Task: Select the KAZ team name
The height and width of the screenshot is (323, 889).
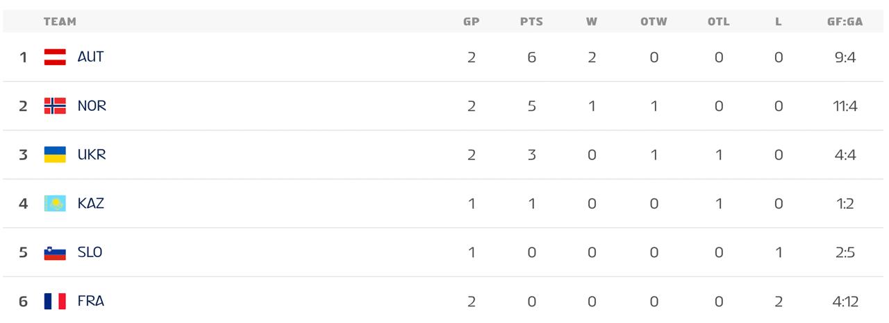Action: 91,204
